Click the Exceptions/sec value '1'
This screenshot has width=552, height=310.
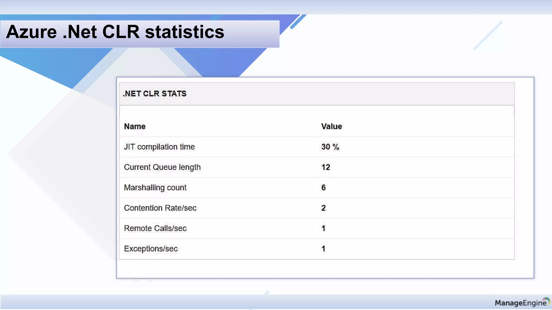pos(323,249)
